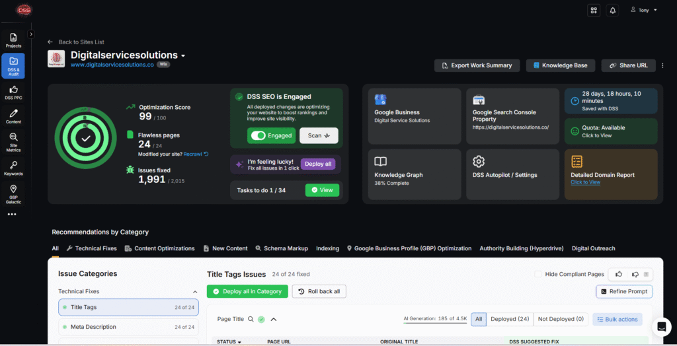The image size is (677, 346).
Task: Click the Deploy all in Category button
Action: click(x=247, y=291)
